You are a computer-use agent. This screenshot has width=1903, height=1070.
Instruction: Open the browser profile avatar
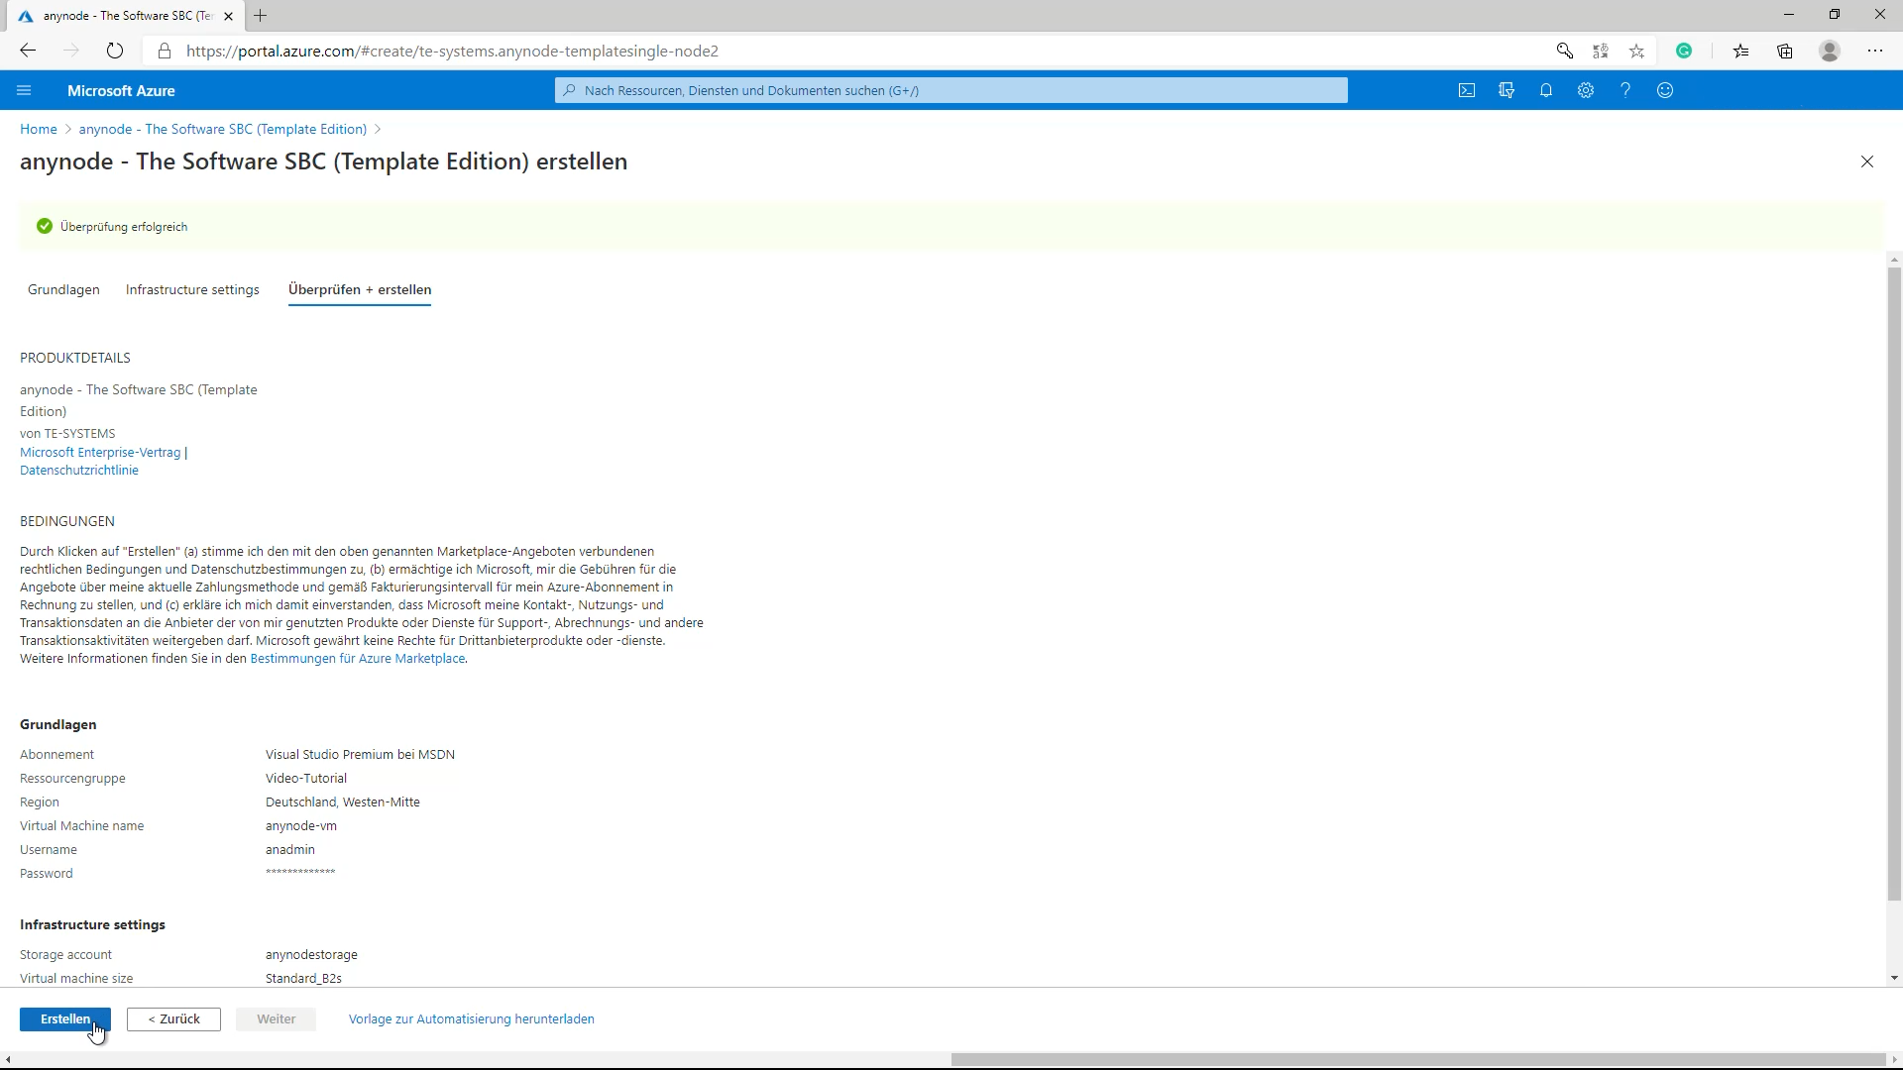(1830, 51)
